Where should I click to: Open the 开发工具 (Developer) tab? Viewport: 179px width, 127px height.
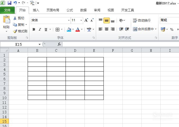click(127, 10)
